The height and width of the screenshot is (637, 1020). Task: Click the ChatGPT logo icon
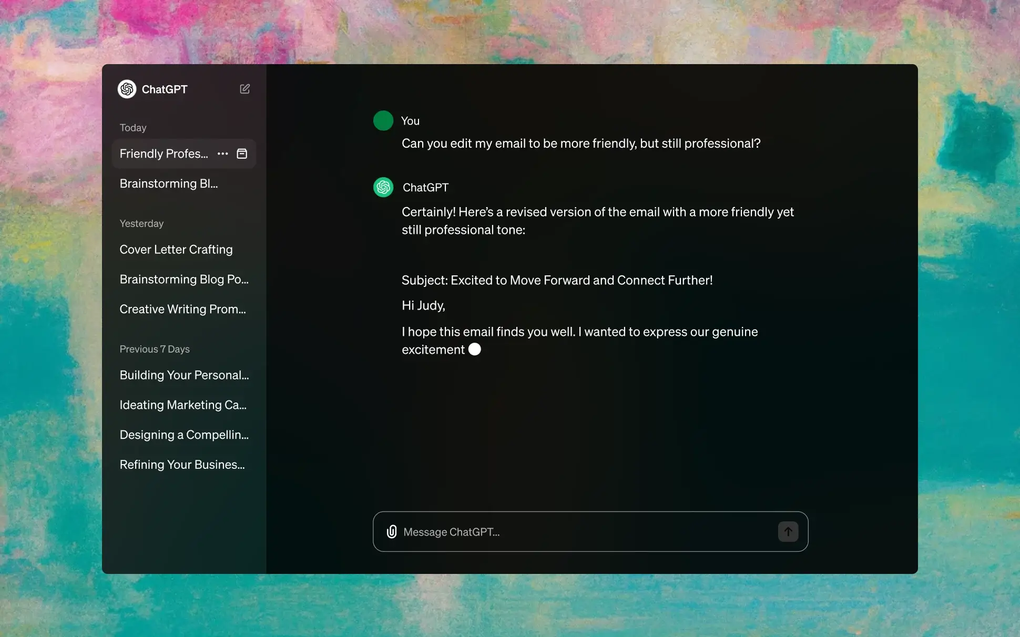(x=127, y=88)
